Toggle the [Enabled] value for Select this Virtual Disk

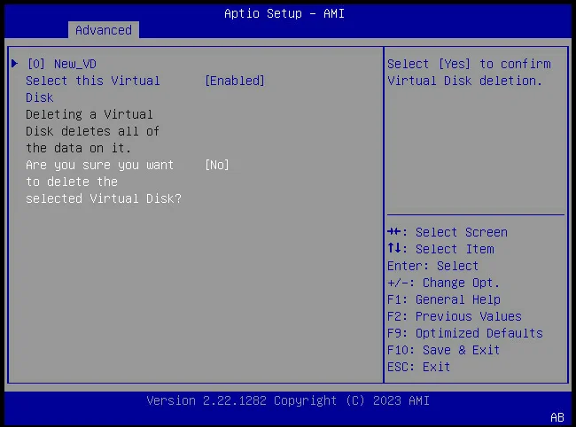point(234,81)
